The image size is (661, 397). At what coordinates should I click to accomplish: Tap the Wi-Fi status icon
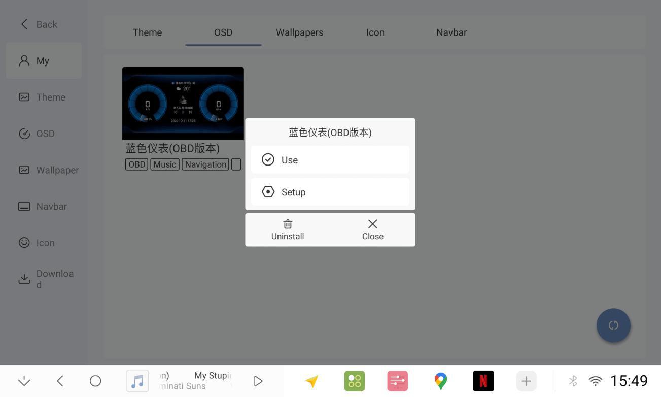point(596,381)
